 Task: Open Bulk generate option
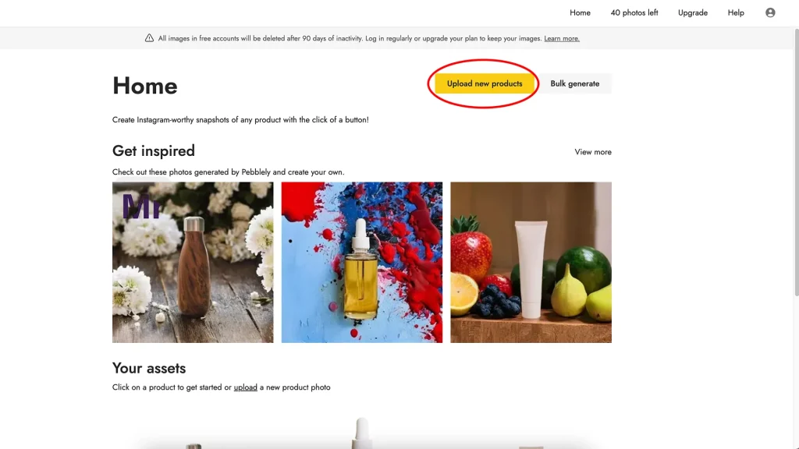(x=575, y=83)
